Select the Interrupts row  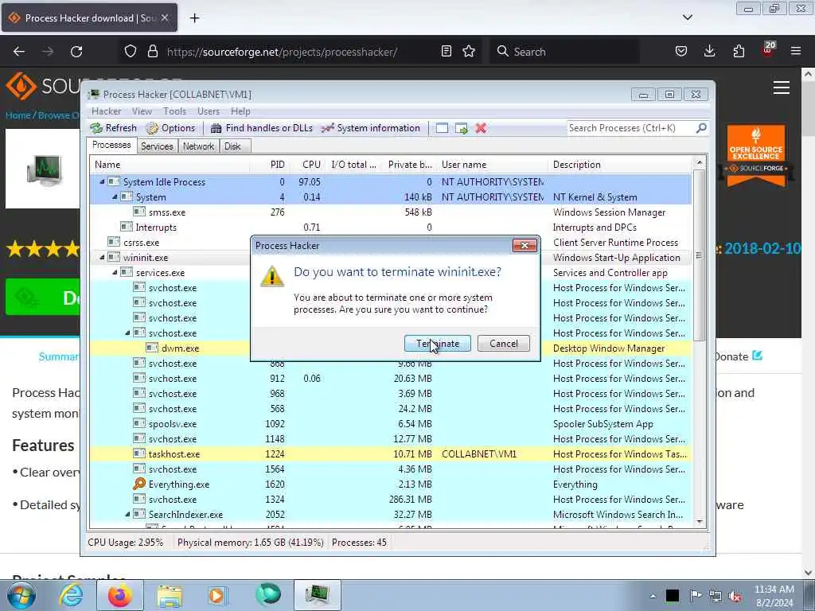(x=390, y=227)
